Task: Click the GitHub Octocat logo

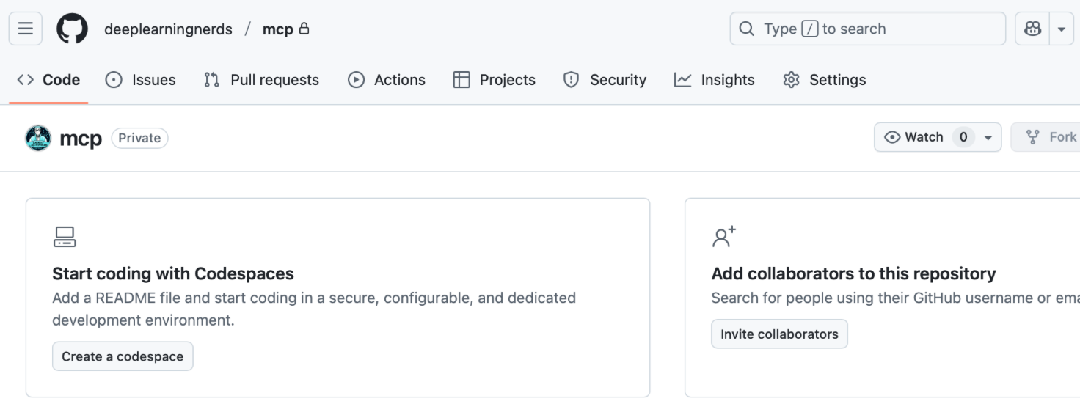Action: coord(72,29)
